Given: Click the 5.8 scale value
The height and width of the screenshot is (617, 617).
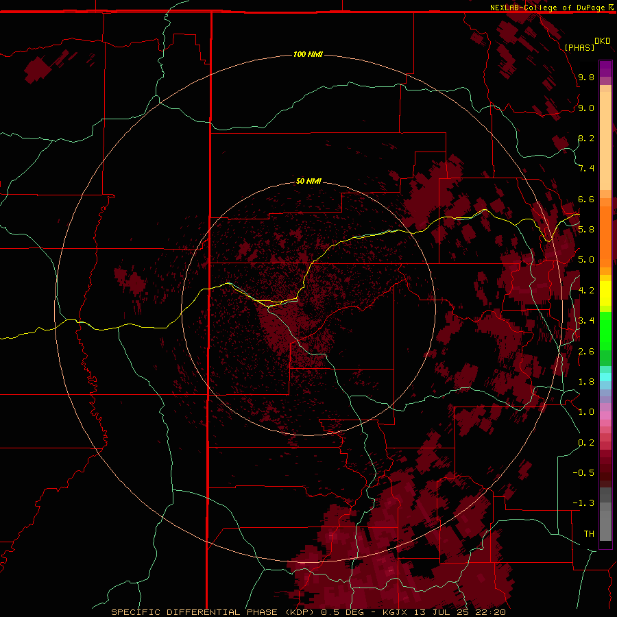Looking at the screenshot, I should tap(586, 230).
